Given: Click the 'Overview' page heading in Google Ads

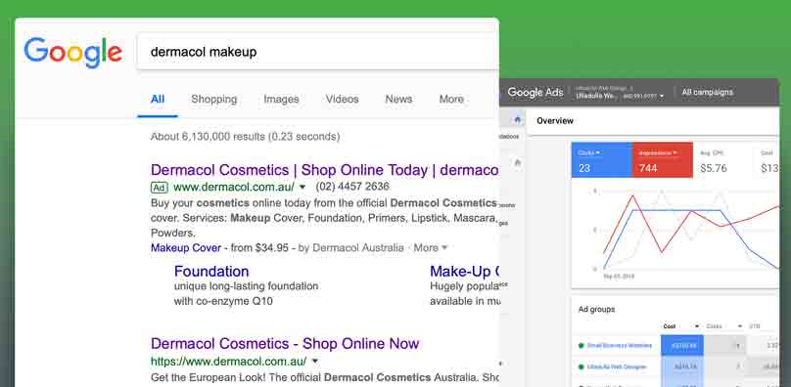Looking at the screenshot, I should (555, 121).
